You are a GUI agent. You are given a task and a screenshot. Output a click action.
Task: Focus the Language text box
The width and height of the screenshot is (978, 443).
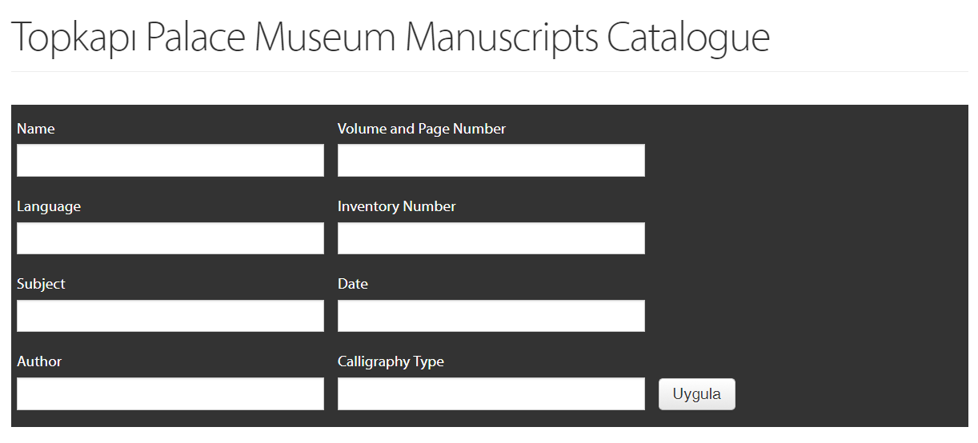click(x=170, y=238)
